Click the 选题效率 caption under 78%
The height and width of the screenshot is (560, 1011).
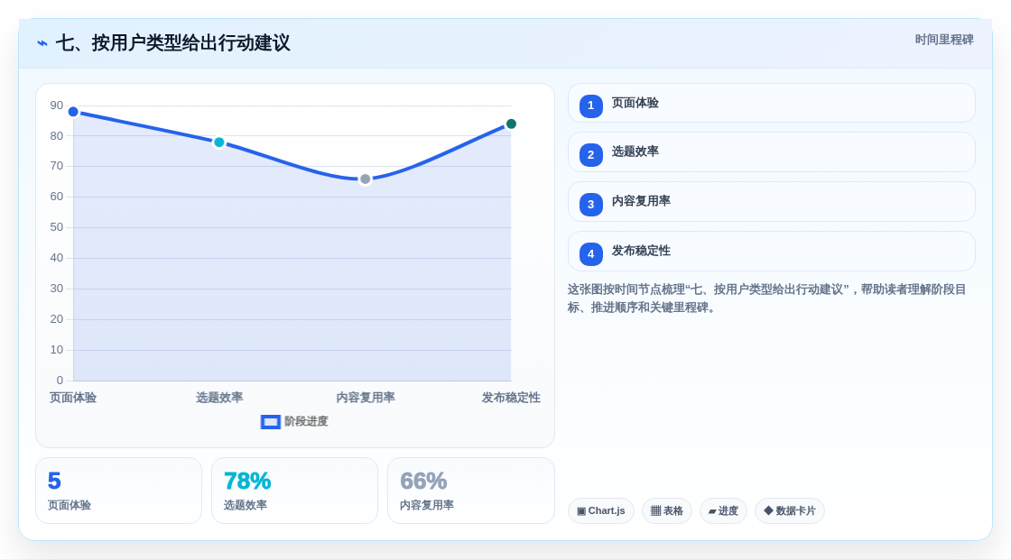[x=246, y=505]
